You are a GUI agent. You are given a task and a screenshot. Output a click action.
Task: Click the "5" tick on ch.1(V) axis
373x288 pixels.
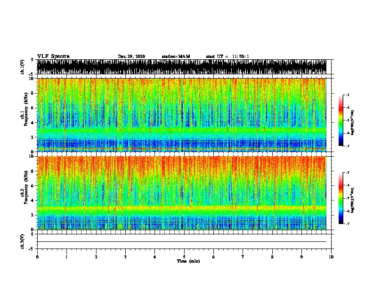pos(32,60)
